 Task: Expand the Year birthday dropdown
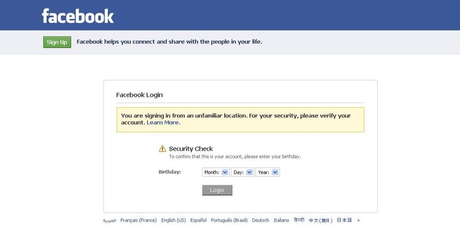click(x=267, y=173)
